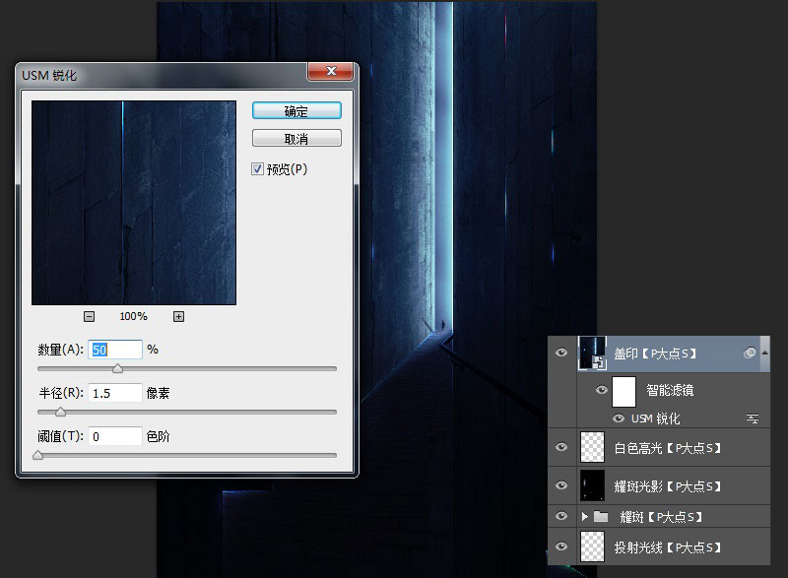Open USM 锐化 filter blending options icon
Viewport: 788px width, 578px height.
point(753,418)
